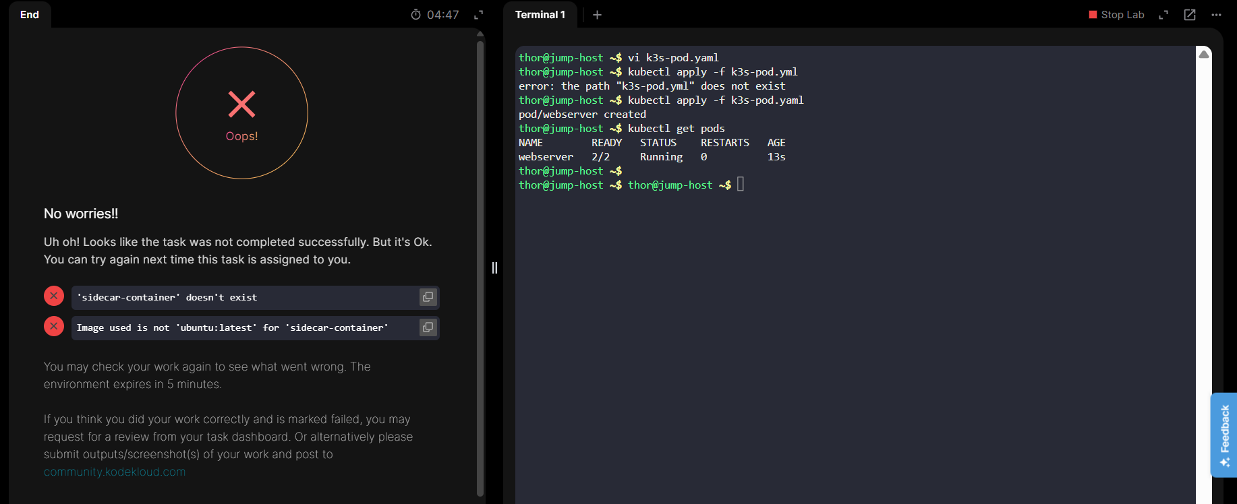
Task: Copy the ubuntu:latest image error message
Action: [428, 327]
